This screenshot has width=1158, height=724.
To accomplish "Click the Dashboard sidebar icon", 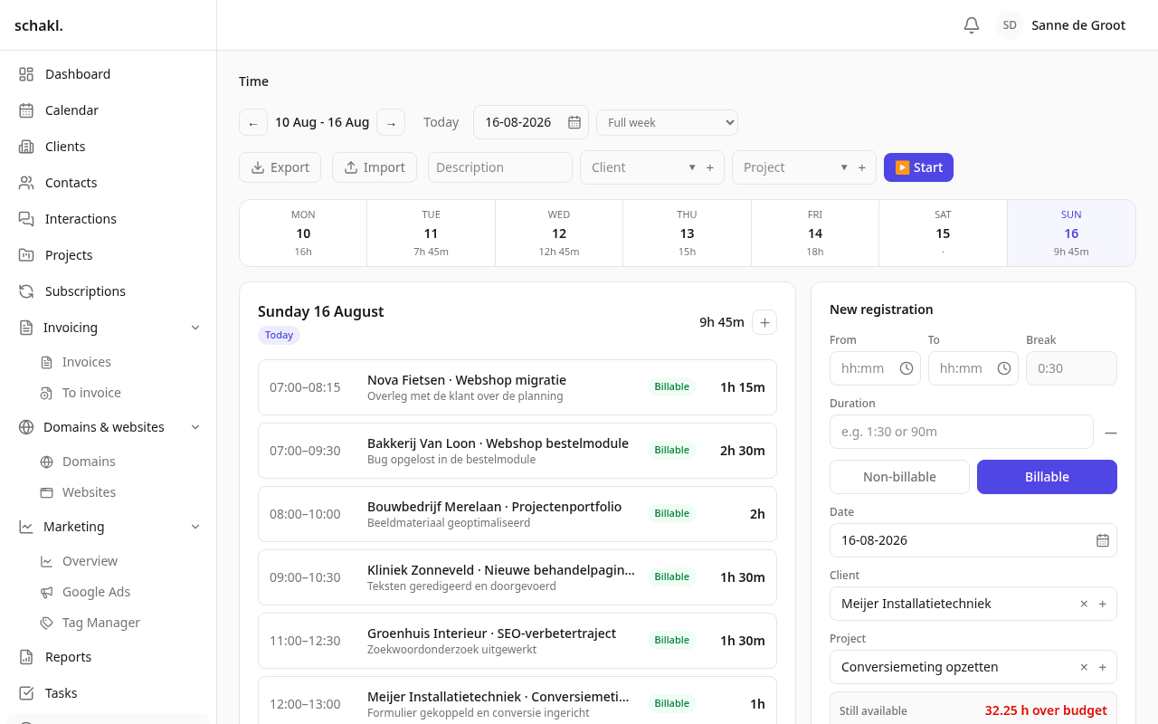I will click(26, 74).
